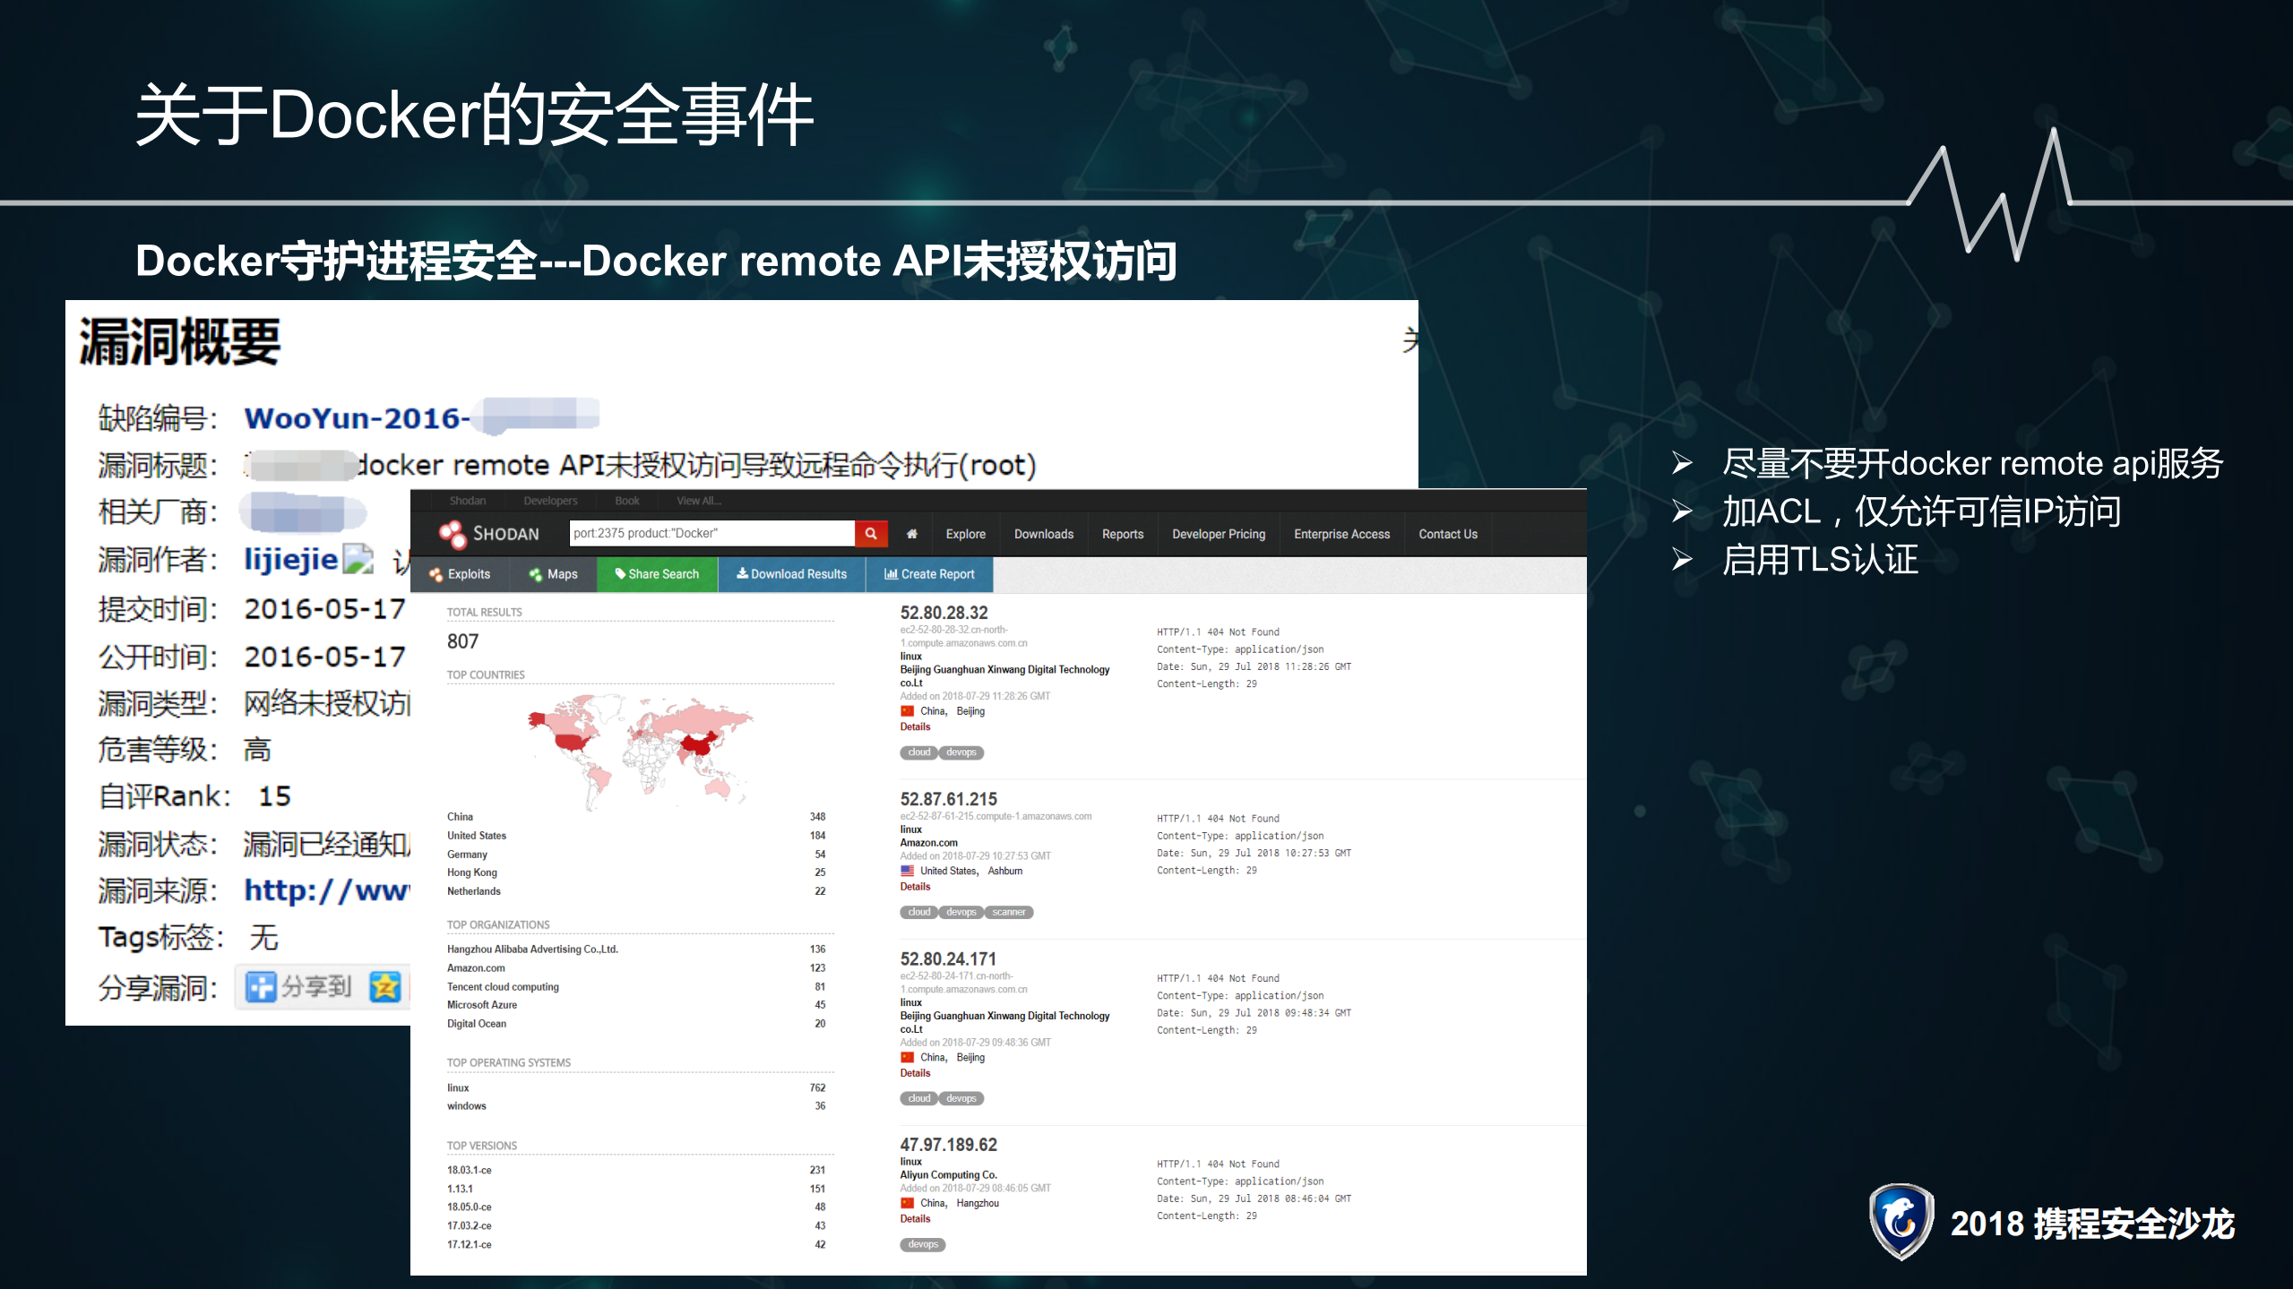The width and height of the screenshot is (2293, 1289).
Task: Click the QZone share icon beside 分享漏洞
Action: click(x=385, y=988)
